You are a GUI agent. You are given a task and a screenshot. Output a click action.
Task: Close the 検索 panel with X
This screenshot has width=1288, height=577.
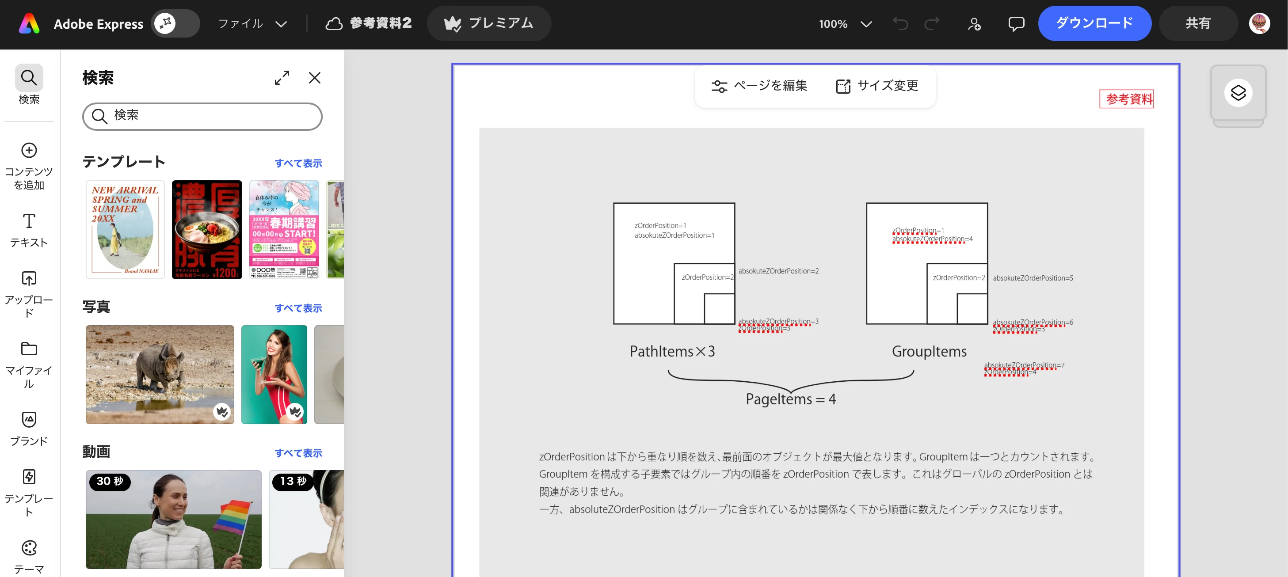pos(315,78)
